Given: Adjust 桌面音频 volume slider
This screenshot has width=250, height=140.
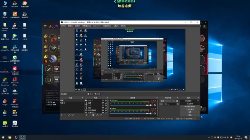Looking at the screenshot, I should [129, 113].
